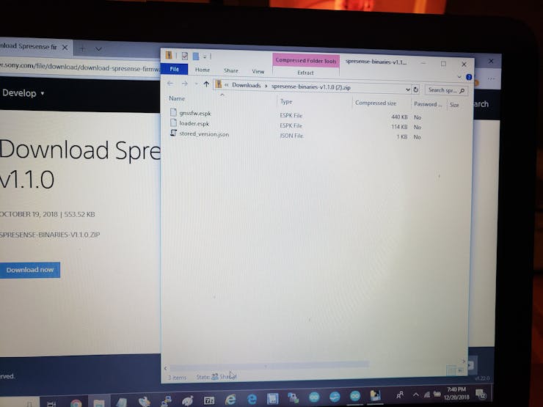The height and width of the screenshot is (407, 543).
Task: Click the gnssfw.espk file icon
Action: (x=173, y=112)
